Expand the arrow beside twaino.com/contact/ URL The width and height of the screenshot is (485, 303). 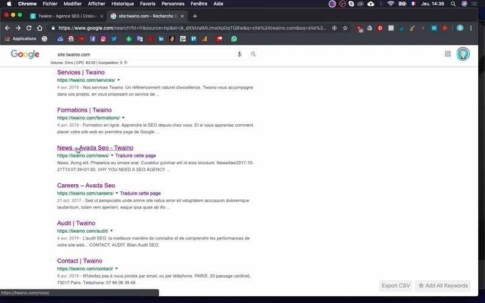(116, 268)
